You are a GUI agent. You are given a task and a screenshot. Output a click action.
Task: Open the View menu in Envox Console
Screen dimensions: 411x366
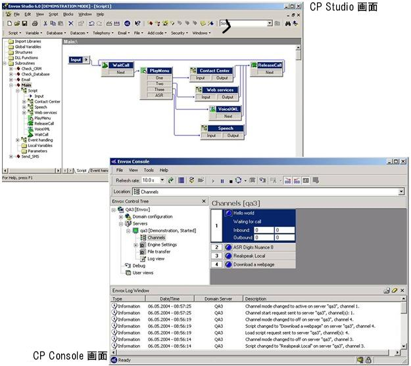133,170
